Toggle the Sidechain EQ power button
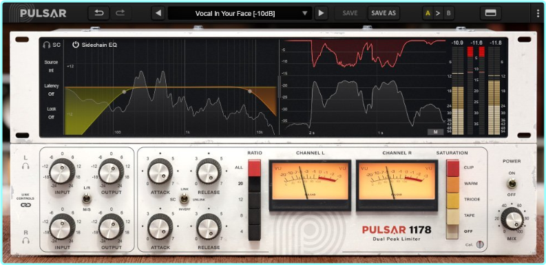 (x=76, y=45)
